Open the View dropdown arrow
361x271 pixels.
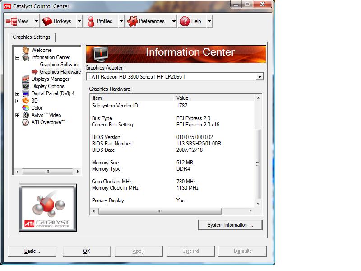coord(36,21)
